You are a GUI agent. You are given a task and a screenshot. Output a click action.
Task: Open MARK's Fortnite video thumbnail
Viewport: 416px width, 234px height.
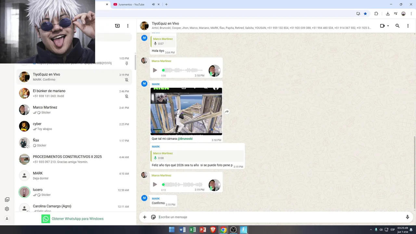tap(186, 111)
